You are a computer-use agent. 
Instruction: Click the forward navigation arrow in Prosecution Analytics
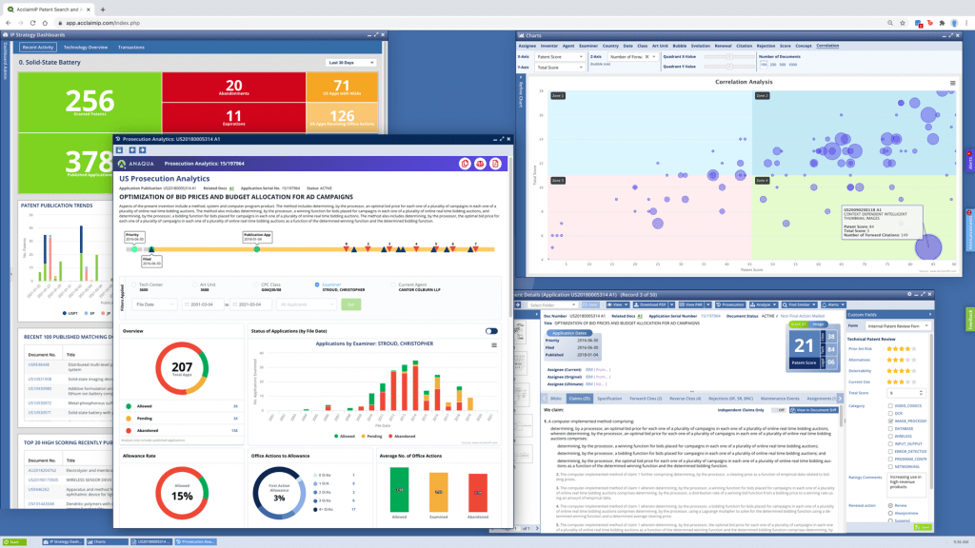(x=142, y=150)
